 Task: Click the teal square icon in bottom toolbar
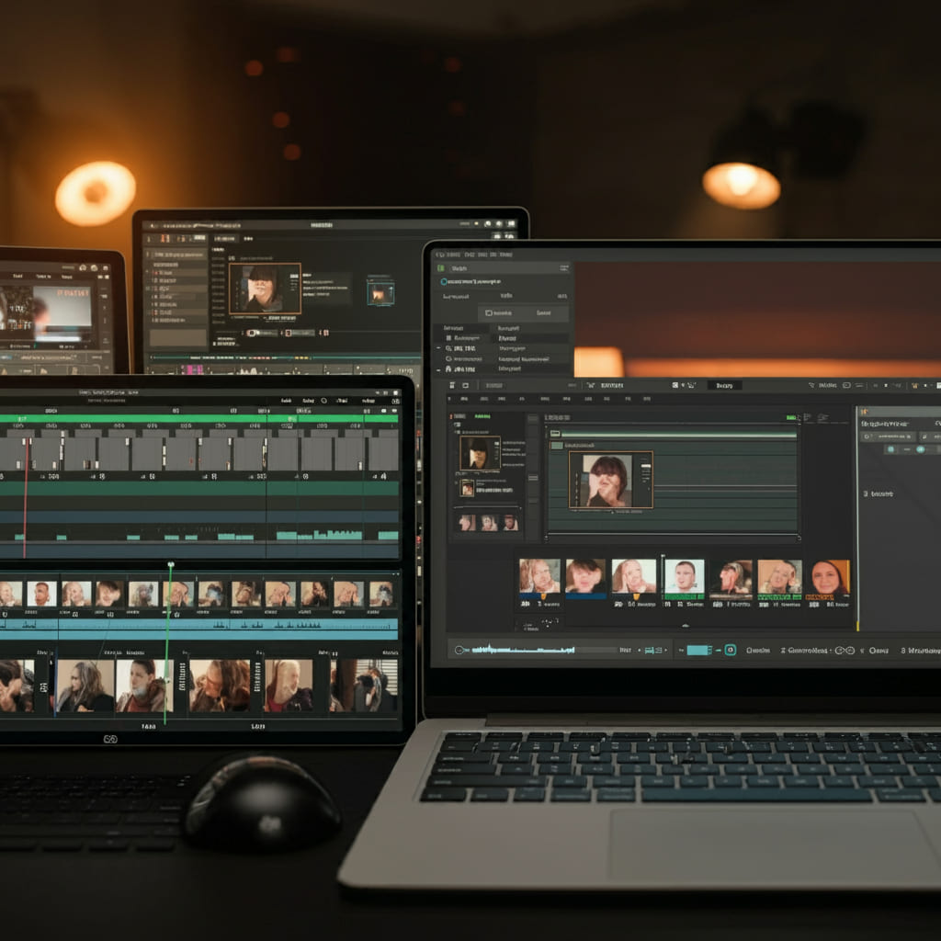pyautogui.click(x=730, y=650)
